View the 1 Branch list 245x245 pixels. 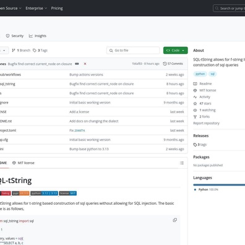[21, 50]
